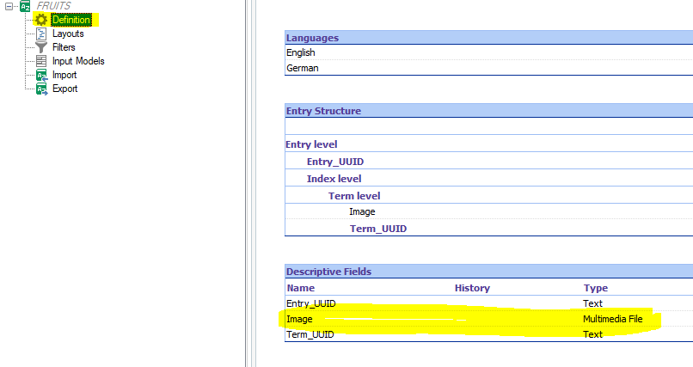This screenshot has height=367, width=693.
Task: Click Term level in Entry Structure
Action: (354, 196)
